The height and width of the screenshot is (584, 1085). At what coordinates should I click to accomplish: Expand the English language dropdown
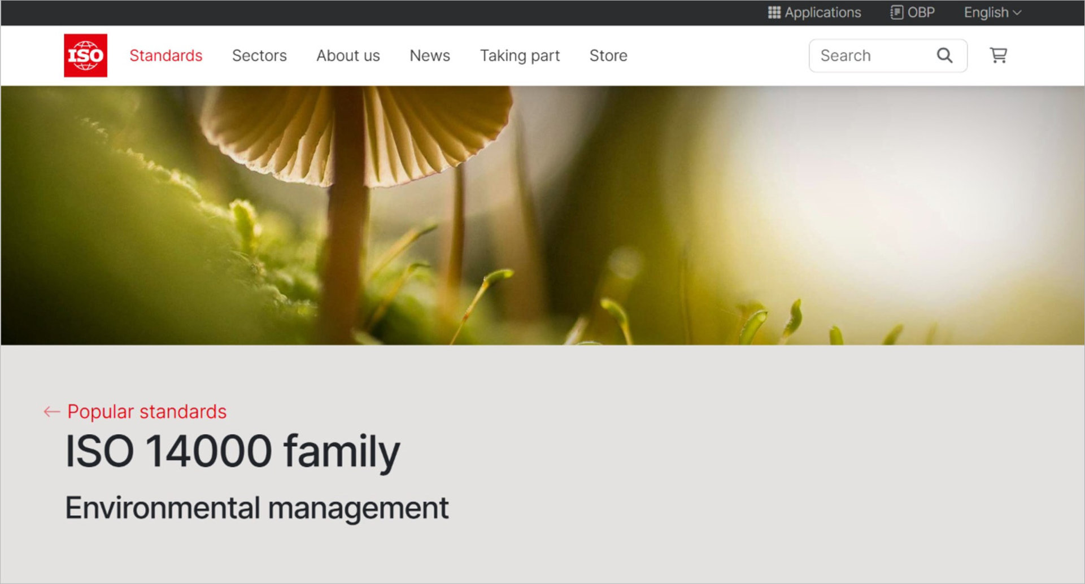992,12
